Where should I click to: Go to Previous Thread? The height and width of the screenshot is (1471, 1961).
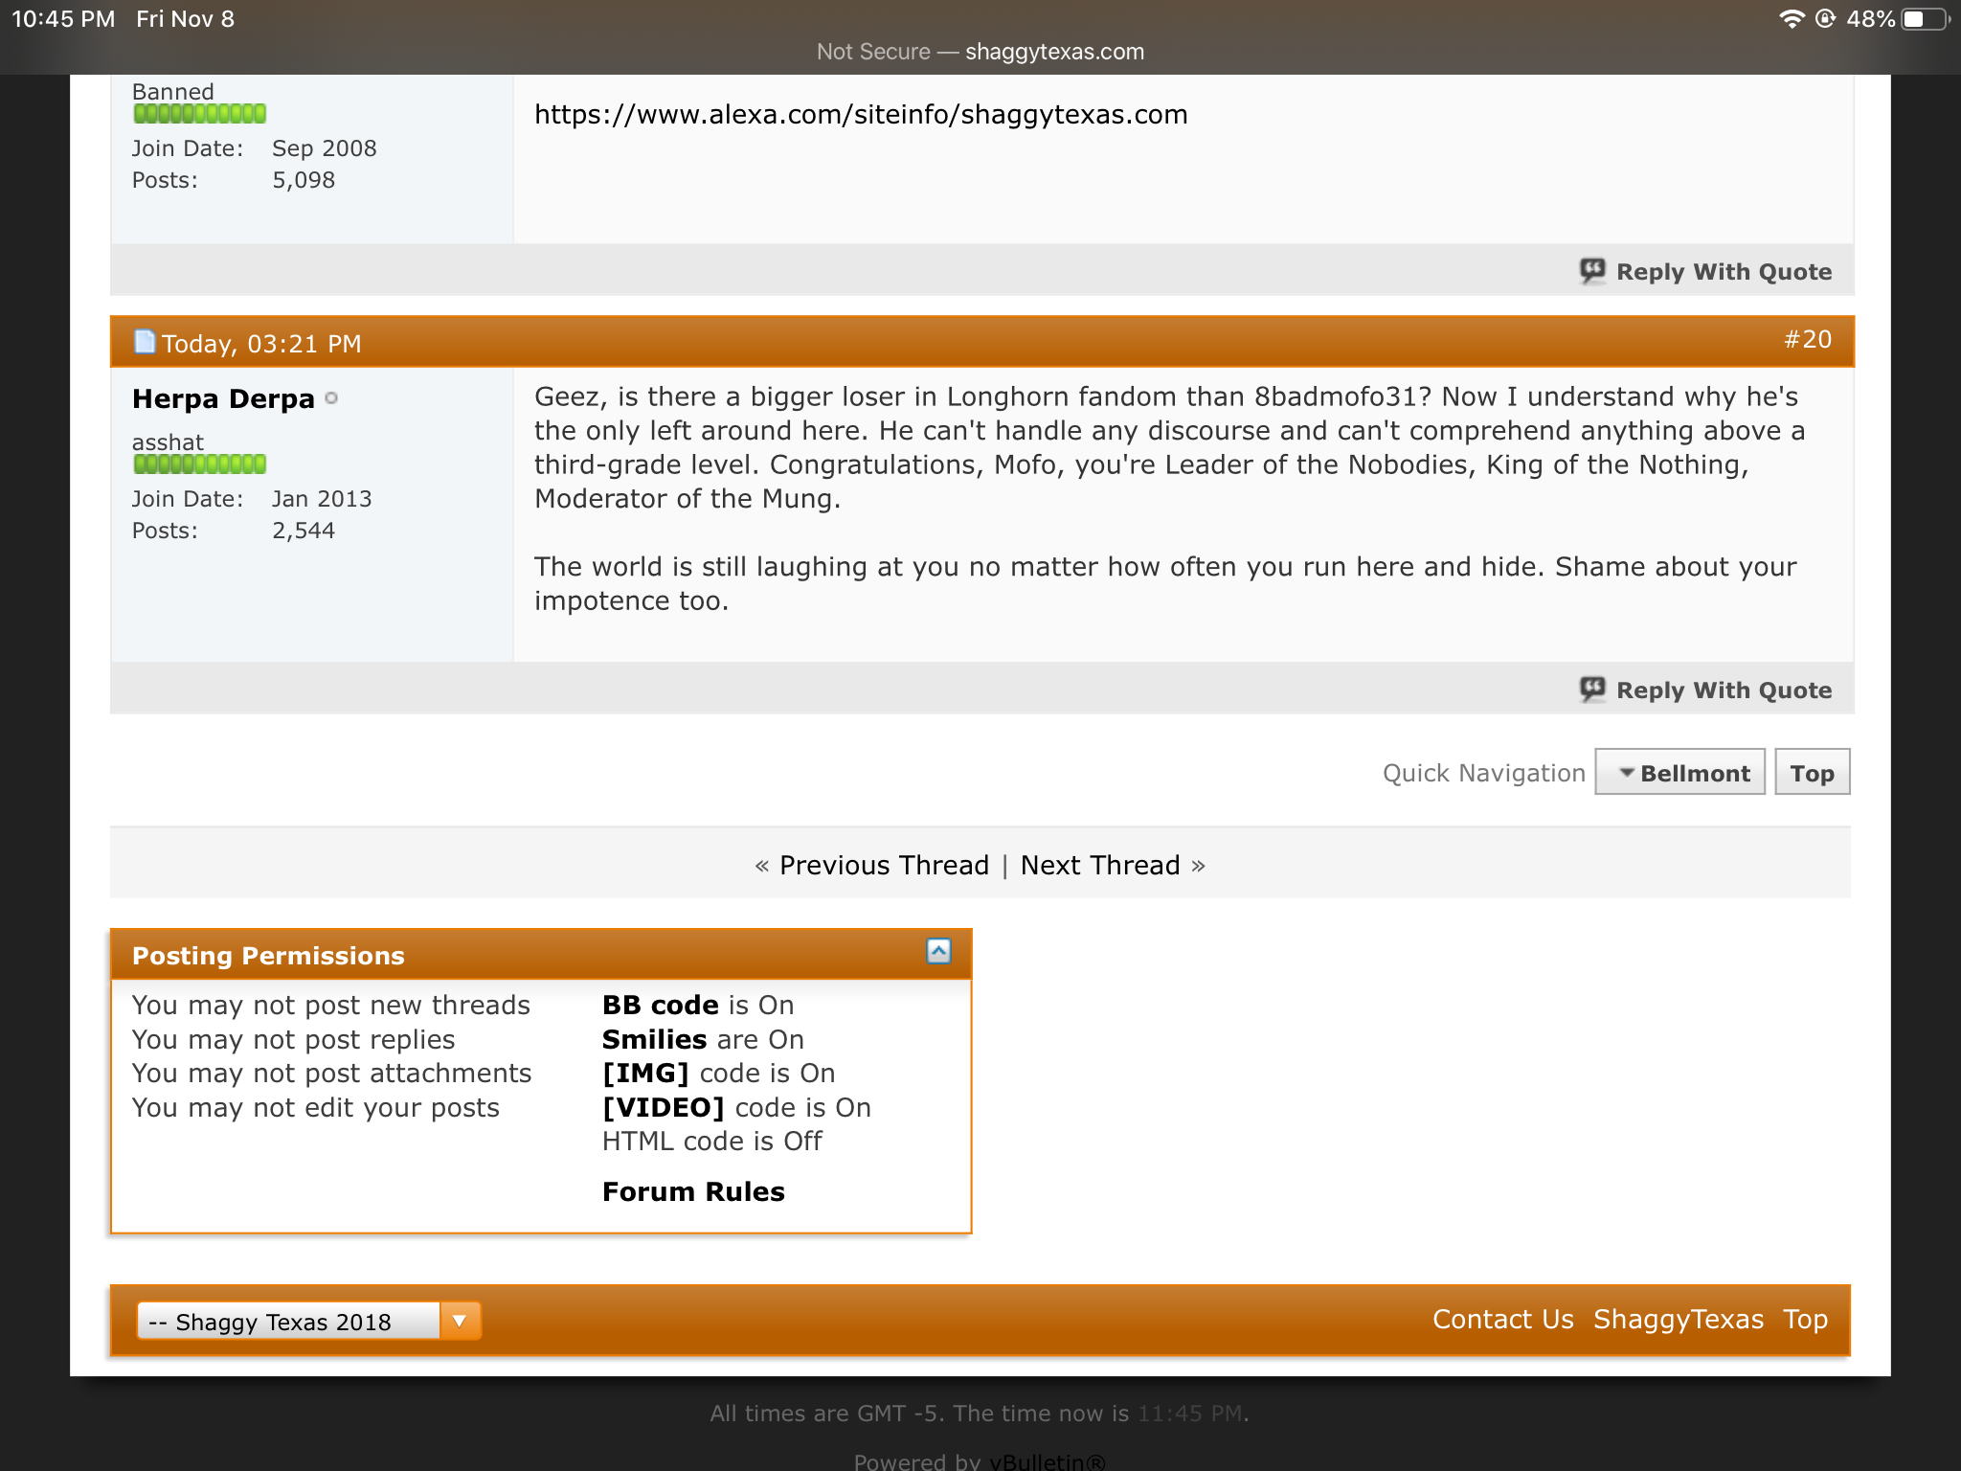click(x=884, y=865)
